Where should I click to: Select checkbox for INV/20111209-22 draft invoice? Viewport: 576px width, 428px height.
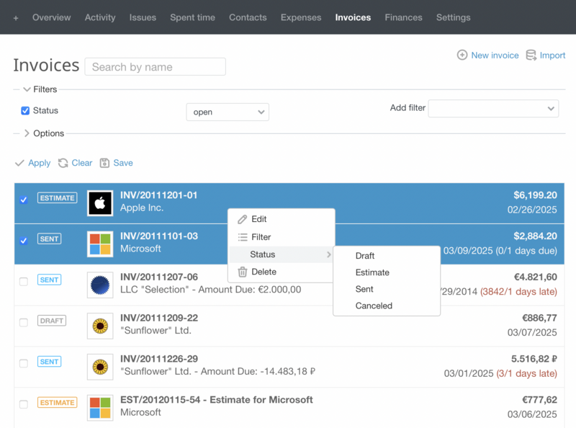pos(24,323)
